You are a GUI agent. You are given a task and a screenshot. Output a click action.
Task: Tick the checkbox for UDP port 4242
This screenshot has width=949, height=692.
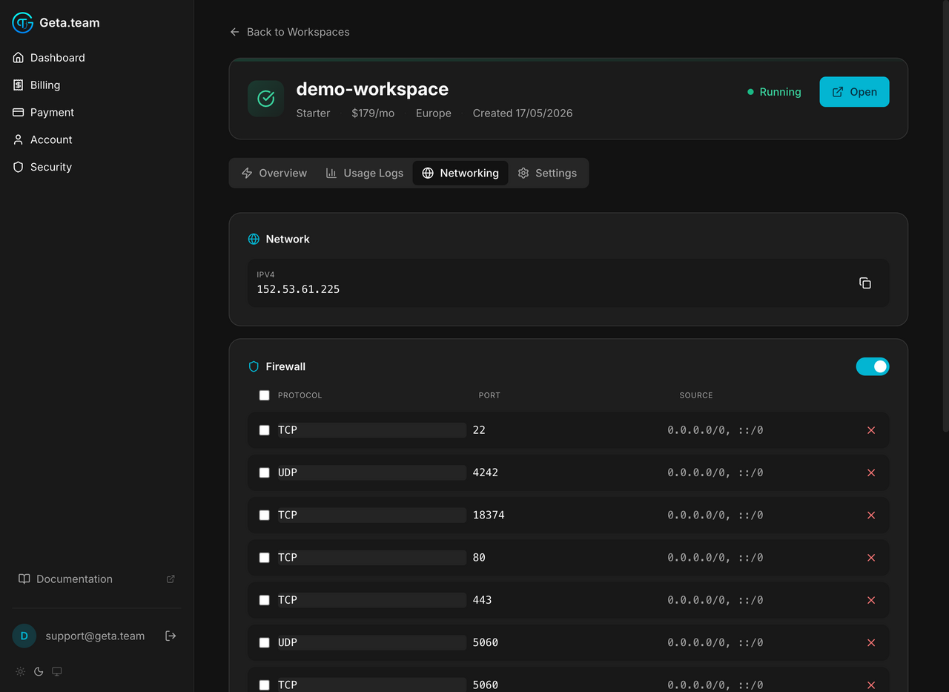264,472
